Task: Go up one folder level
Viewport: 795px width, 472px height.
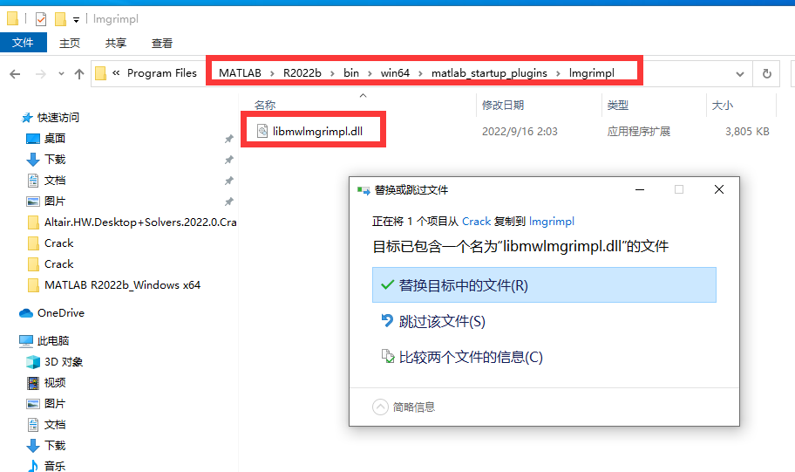Action: point(79,74)
